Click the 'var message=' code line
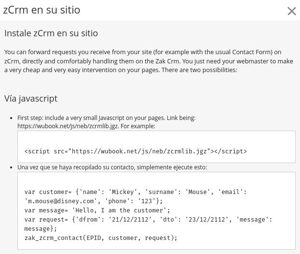Image resolution: width=300 pixels, height=254 pixels. click(x=97, y=210)
